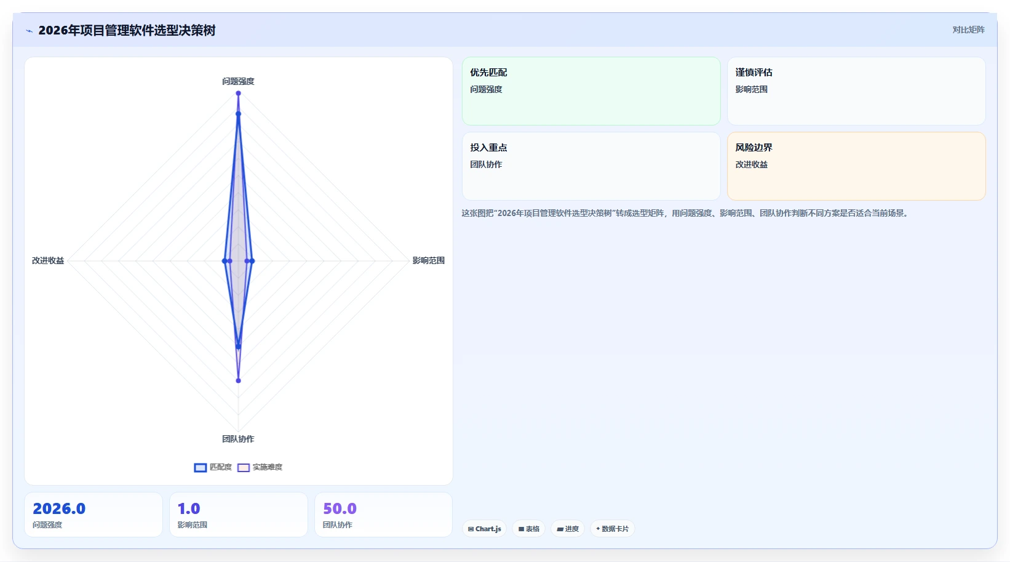Click the description paragraph under the cards
This screenshot has height=562, width=1010.
[686, 213]
